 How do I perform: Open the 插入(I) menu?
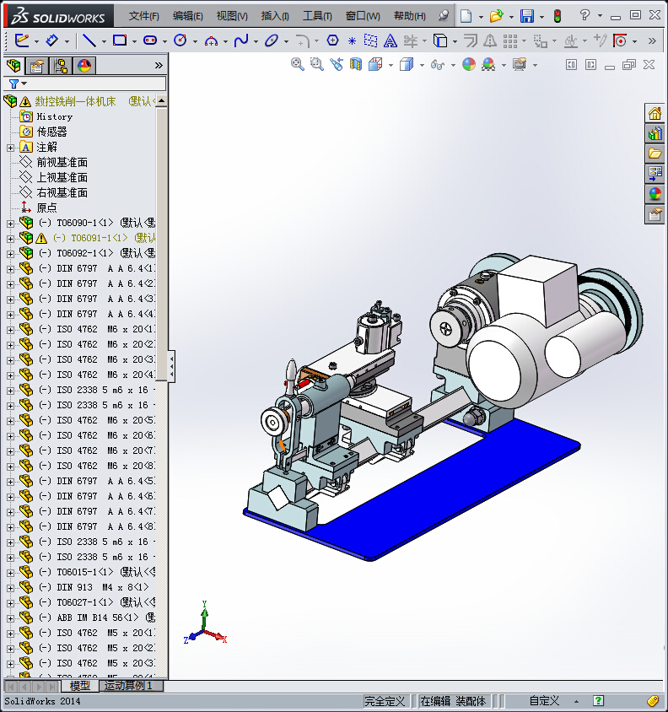coord(275,16)
